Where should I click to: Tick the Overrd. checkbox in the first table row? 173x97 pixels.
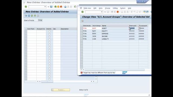[x=49, y=32]
